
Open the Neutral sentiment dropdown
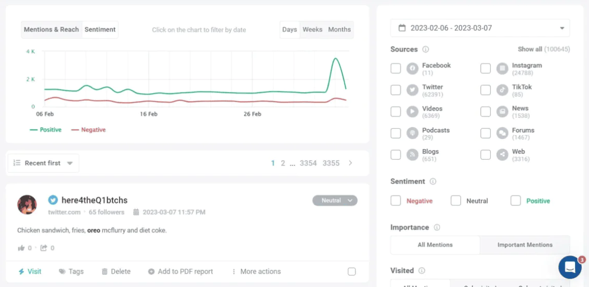335,201
